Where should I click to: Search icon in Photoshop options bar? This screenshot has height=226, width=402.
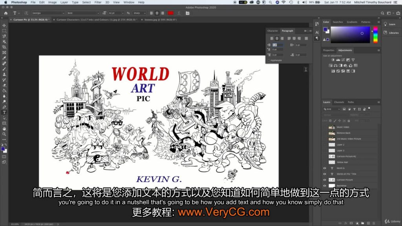point(382,13)
